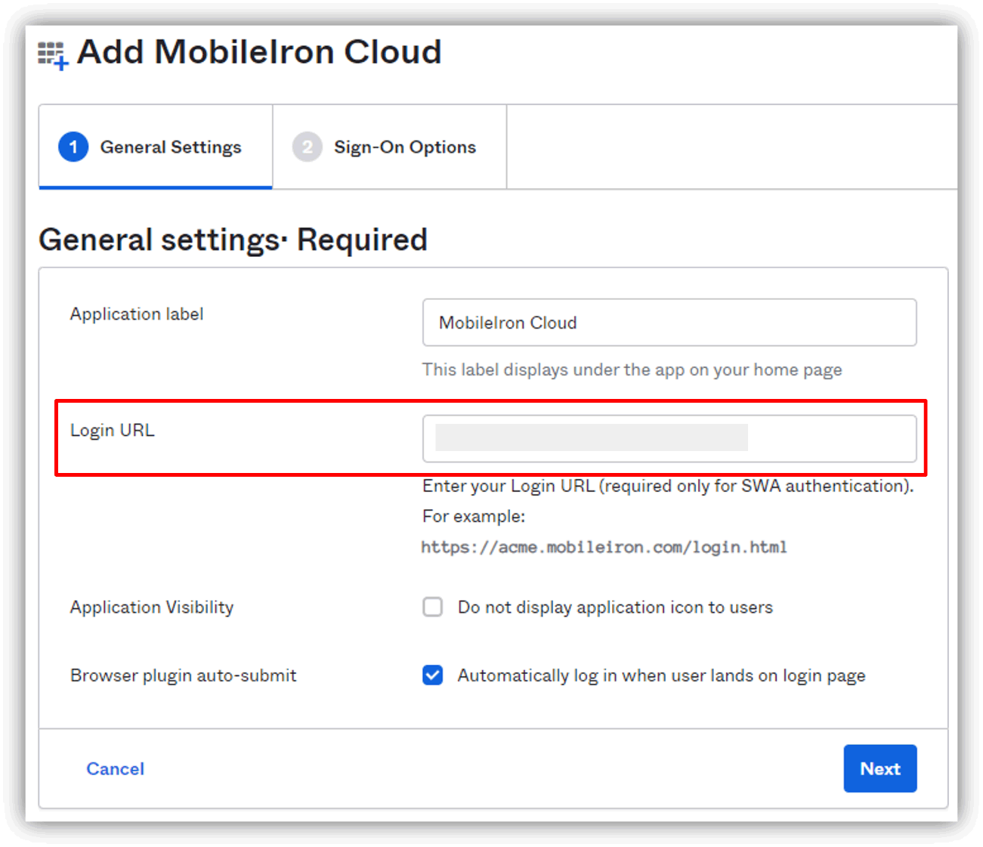Click the Add MobileIron Cloud heading

(259, 52)
